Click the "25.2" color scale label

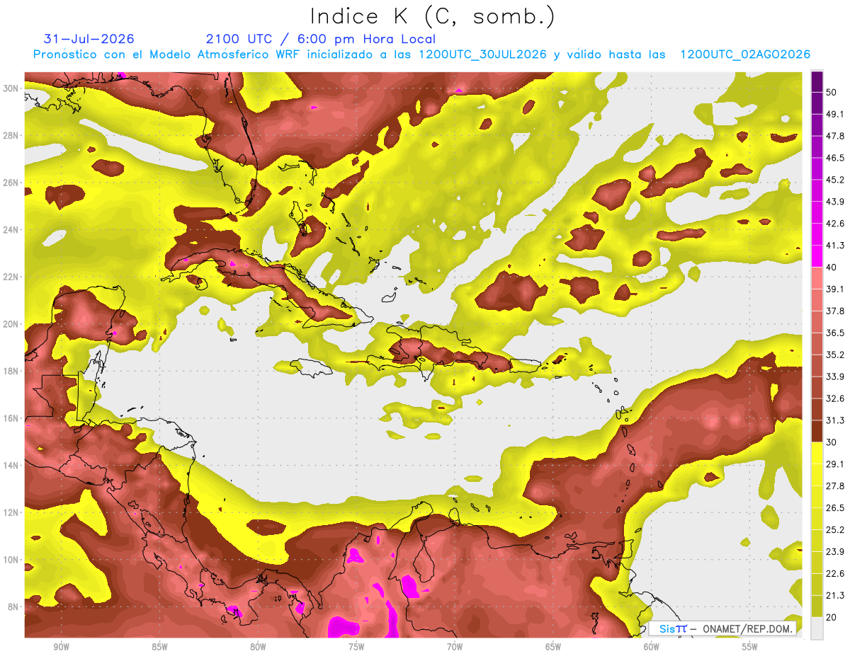(x=835, y=530)
